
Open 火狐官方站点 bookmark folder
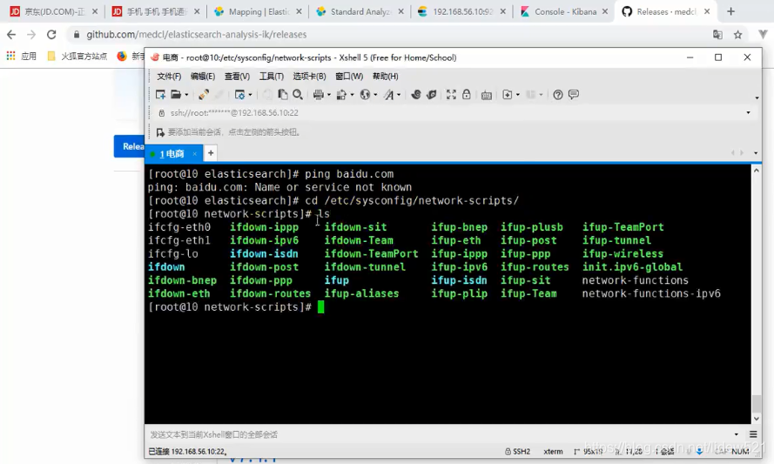[x=77, y=57]
